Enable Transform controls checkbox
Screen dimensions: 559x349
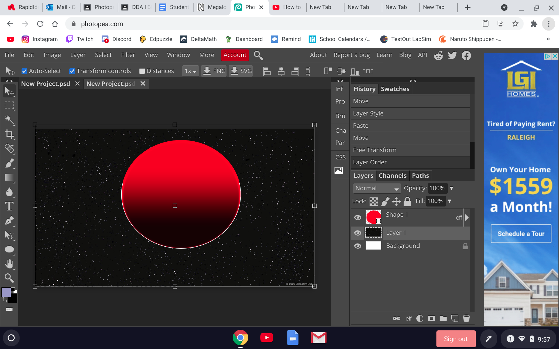point(71,71)
